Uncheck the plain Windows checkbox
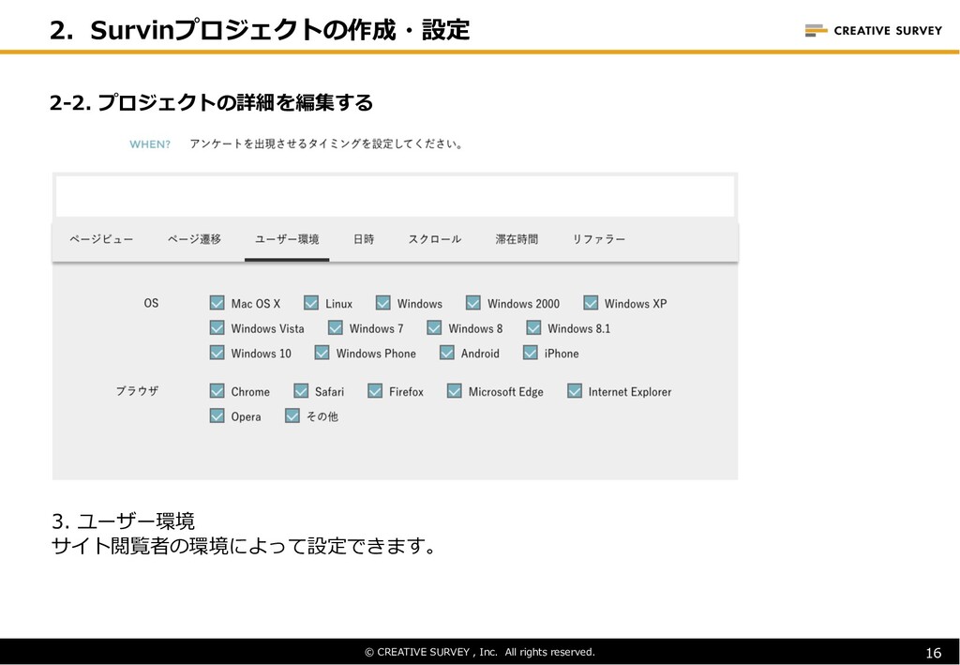This screenshot has height=665, width=960. (x=383, y=303)
